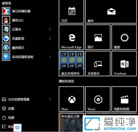Open the 海马玩模拟器 app icon
Viewport: 138px width, 132px height.
coord(6,11)
